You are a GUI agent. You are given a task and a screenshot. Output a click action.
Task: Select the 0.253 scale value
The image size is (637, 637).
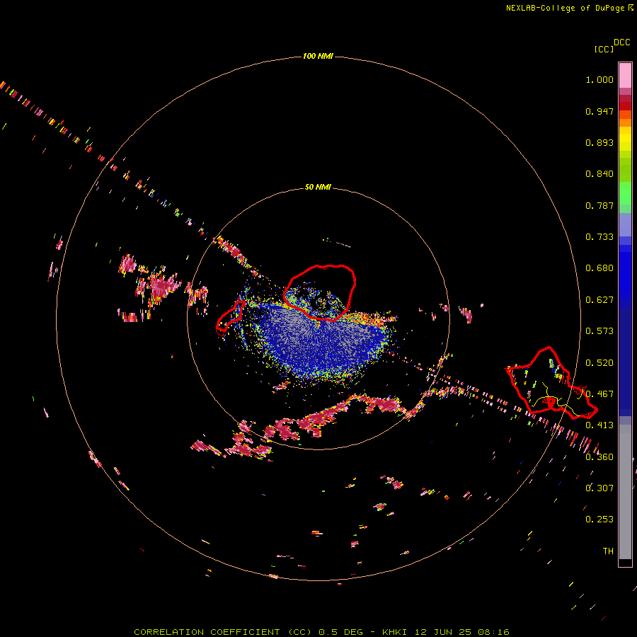pyautogui.click(x=599, y=520)
